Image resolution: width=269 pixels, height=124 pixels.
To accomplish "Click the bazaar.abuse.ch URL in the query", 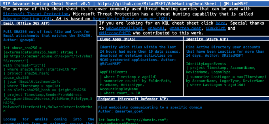I will [48, 58].
